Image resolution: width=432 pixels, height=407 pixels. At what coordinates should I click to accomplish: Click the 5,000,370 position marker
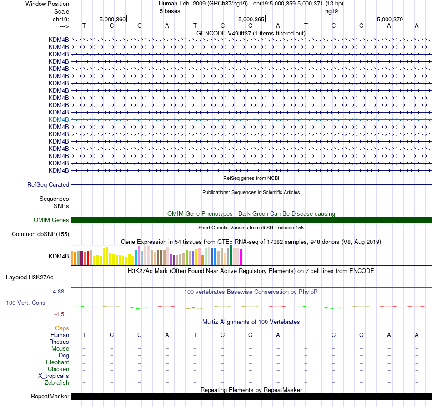coord(390,19)
